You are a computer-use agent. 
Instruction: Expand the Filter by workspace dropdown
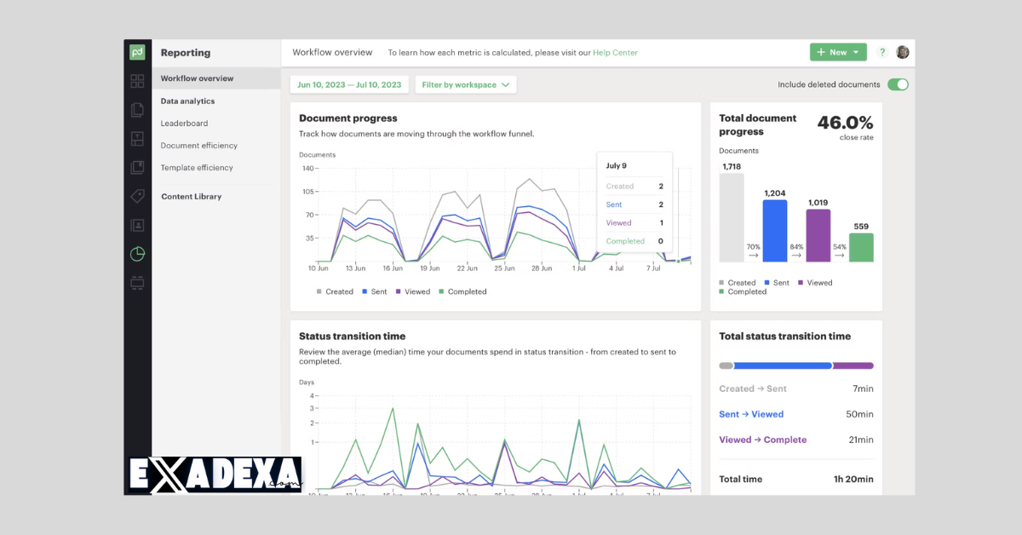(466, 84)
